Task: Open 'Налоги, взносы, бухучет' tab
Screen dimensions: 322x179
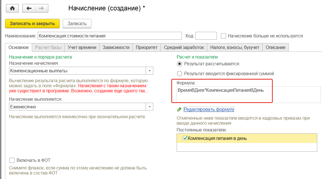Action: coord(235,47)
